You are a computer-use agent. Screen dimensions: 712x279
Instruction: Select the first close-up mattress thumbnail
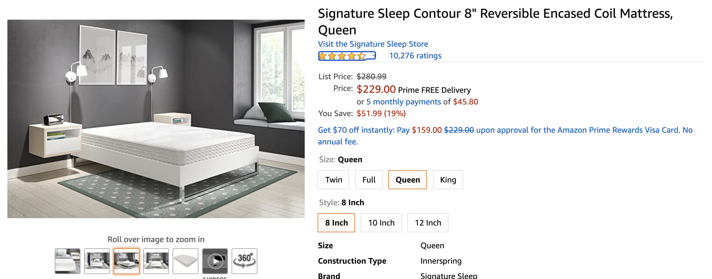pos(68,261)
